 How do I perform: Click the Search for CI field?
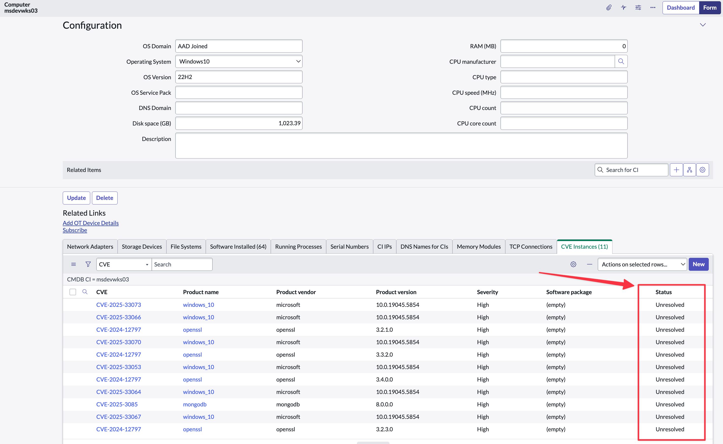tap(631, 170)
